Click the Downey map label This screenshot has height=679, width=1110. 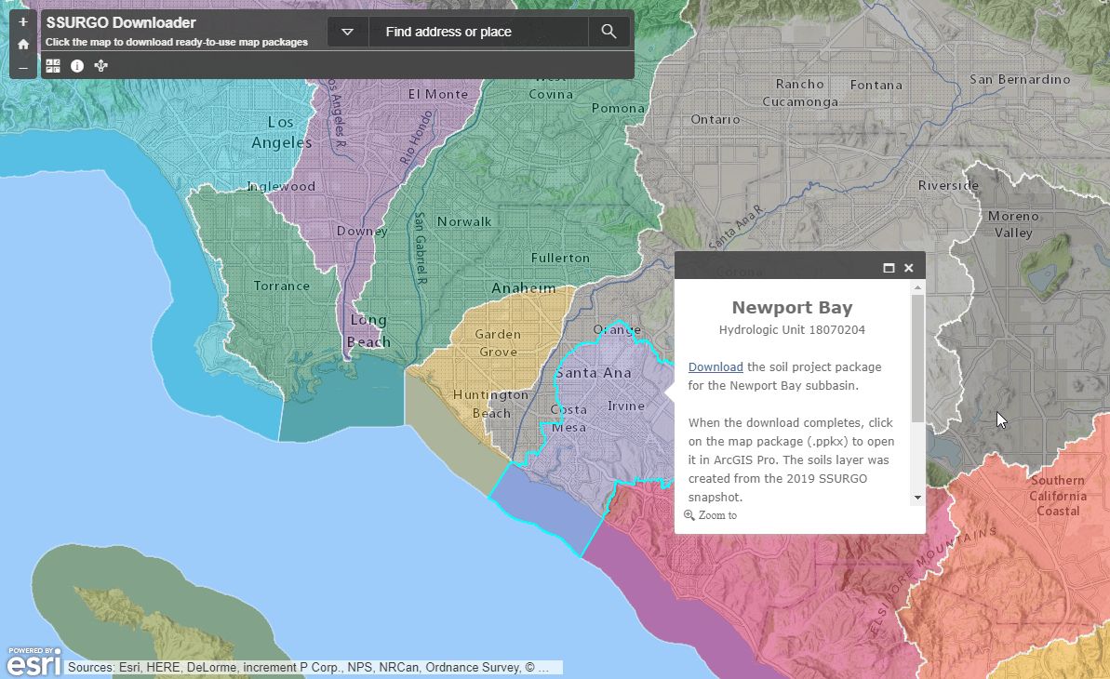[x=362, y=231]
